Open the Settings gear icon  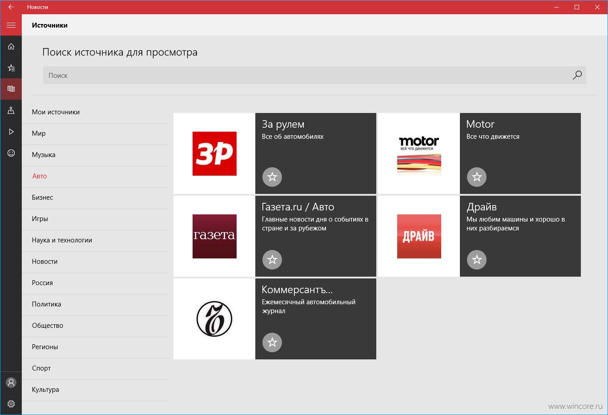click(x=11, y=404)
